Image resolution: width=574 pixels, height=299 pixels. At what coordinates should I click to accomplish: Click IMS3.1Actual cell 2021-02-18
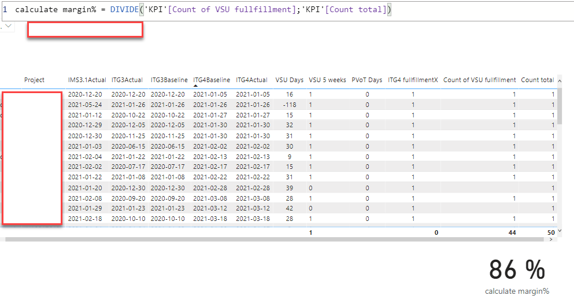click(85, 219)
